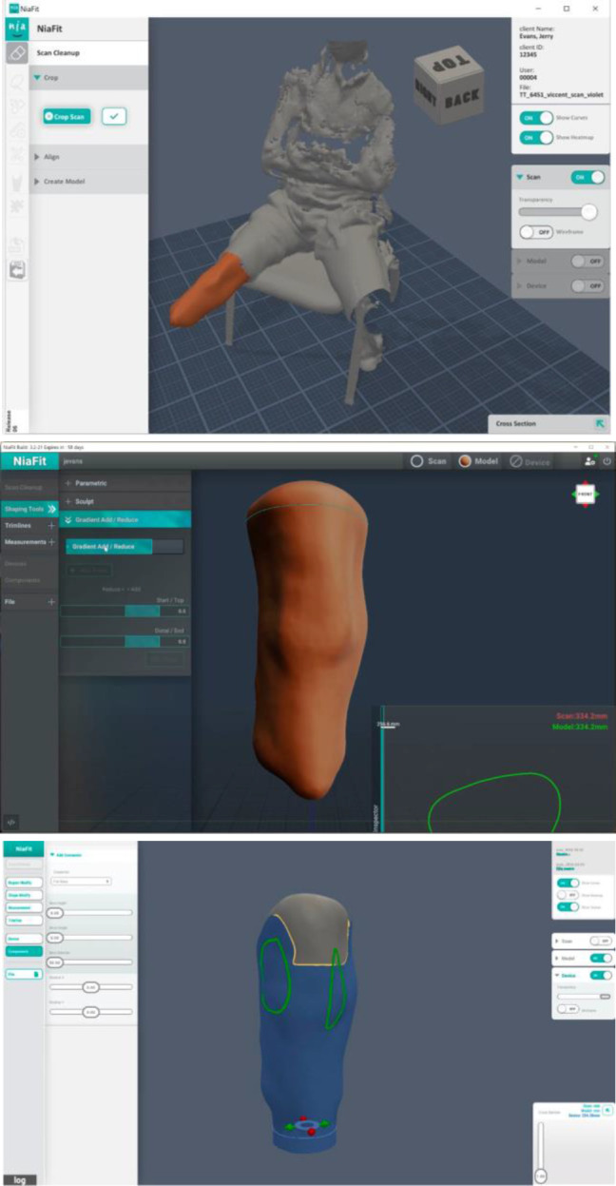The height and width of the screenshot is (1186, 616).
Task: Turn on the Device switch in top window
Action: click(x=587, y=285)
